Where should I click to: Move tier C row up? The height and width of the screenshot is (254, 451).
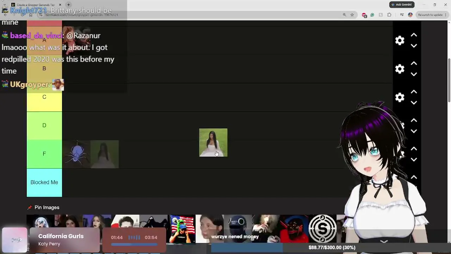pyautogui.click(x=414, y=92)
